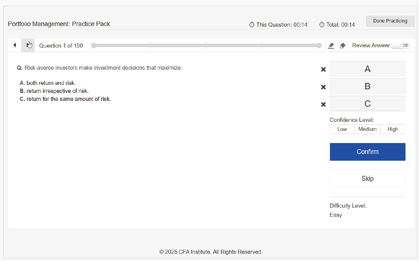Activate the highlighter tool
Viewport: 419px width, 261px height.
[x=331, y=46]
